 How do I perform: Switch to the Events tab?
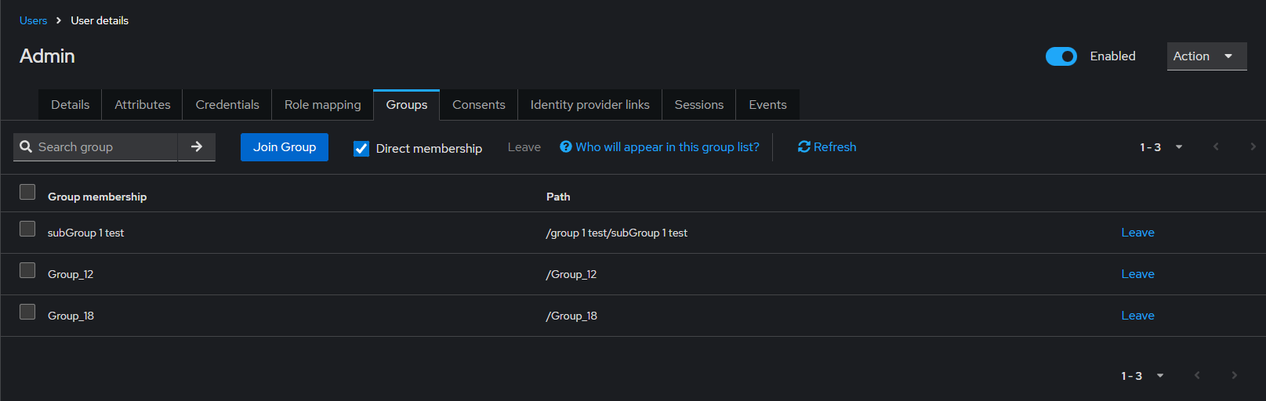[767, 105]
